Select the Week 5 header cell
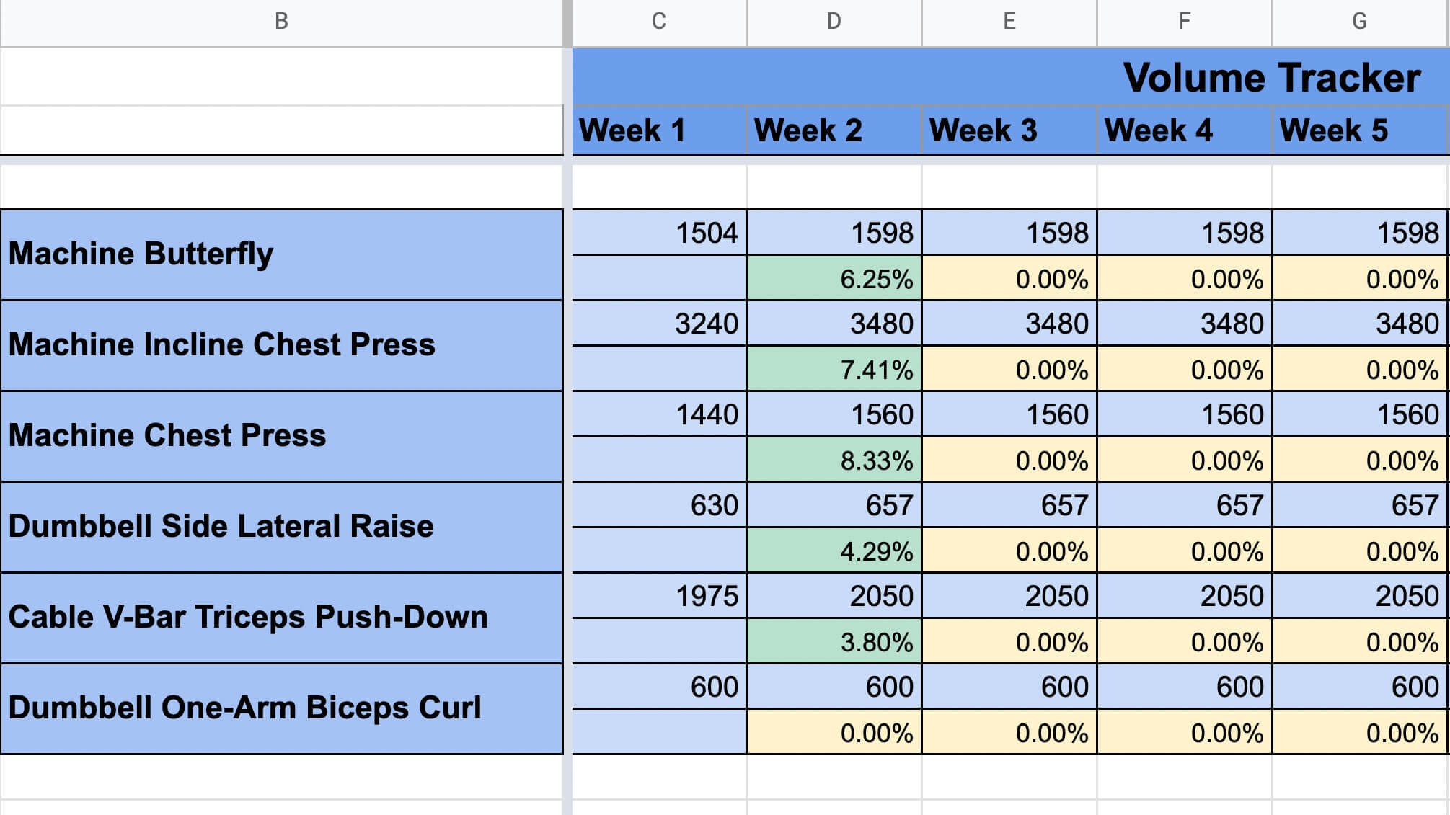Screen dimensions: 1450x815 tap(1361, 130)
